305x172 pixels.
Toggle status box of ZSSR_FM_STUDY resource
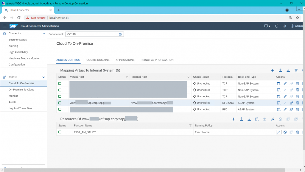tap(60, 132)
